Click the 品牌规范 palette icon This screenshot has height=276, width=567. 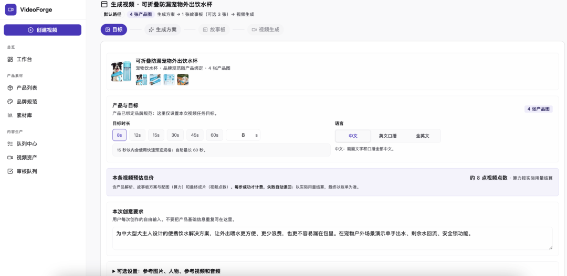pos(10,102)
